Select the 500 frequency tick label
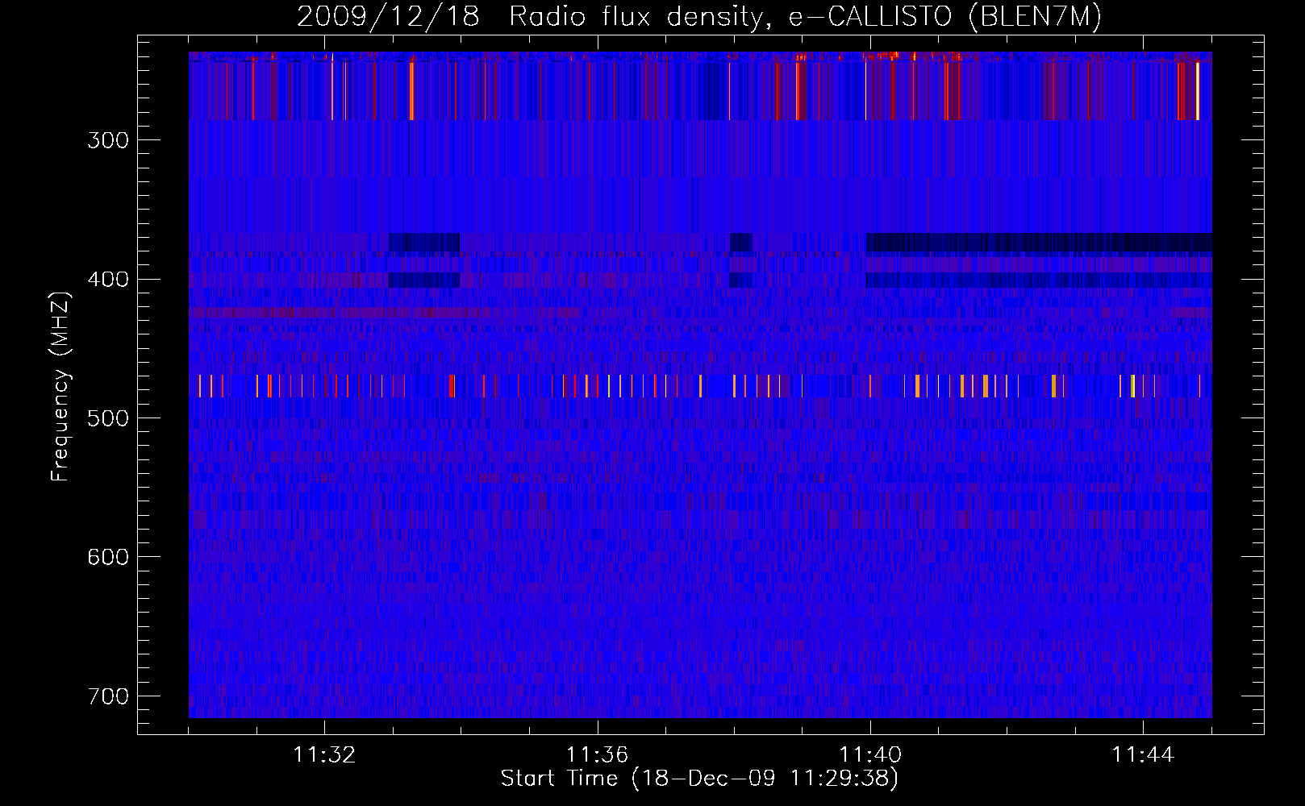The image size is (1305, 806). point(108,418)
